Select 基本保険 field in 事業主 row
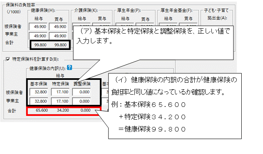 point(39,101)
